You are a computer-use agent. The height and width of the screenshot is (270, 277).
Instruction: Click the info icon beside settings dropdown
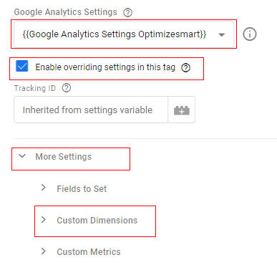tap(250, 34)
